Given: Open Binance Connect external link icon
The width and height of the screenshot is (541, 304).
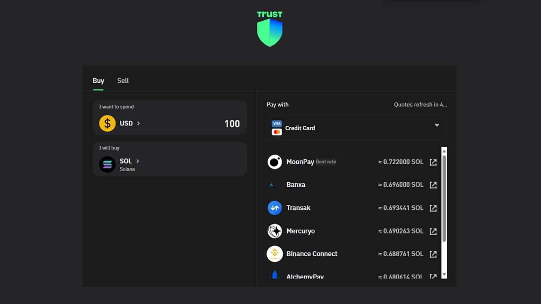Looking at the screenshot, I should click(433, 254).
